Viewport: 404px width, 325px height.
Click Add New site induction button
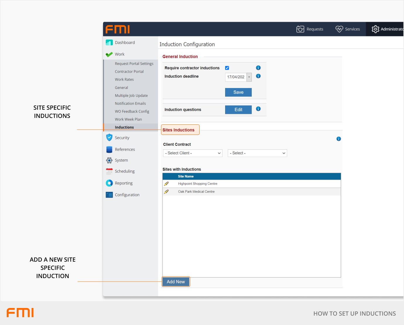click(176, 282)
